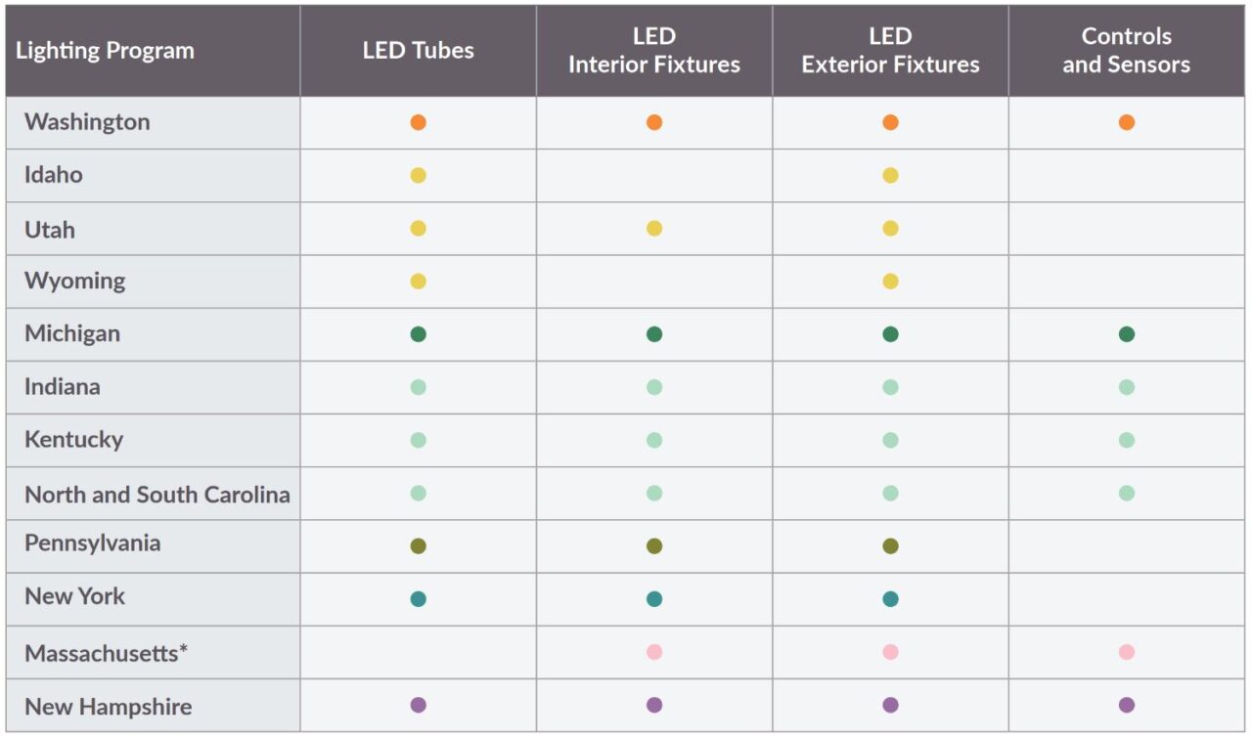This screenshot has height=739, width=1252.
Task: Select Indiana's light green Controls and Sensors dot
Action: (x=1127, y=387)
